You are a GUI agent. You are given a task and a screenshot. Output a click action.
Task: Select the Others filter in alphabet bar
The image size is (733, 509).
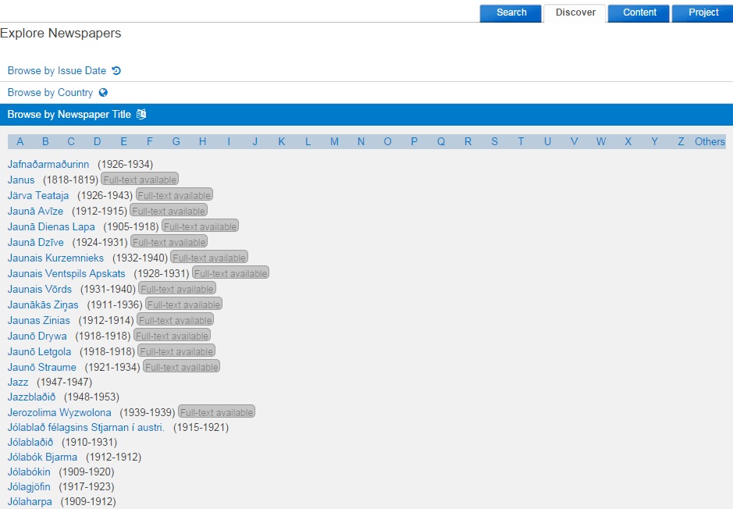click(710, 141)
